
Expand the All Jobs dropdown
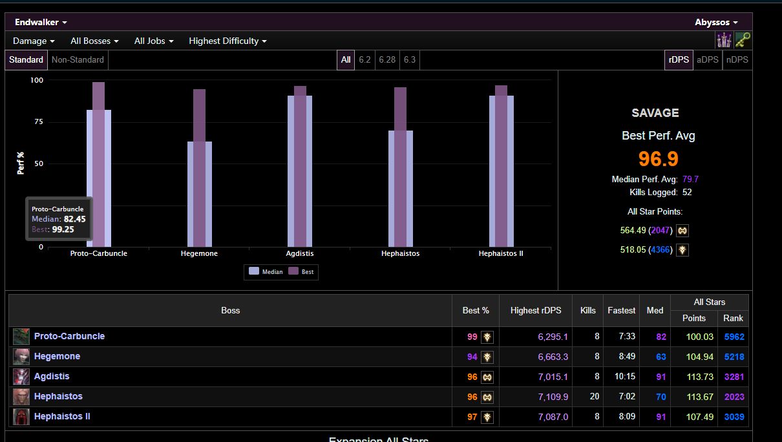tap(154, 41)
